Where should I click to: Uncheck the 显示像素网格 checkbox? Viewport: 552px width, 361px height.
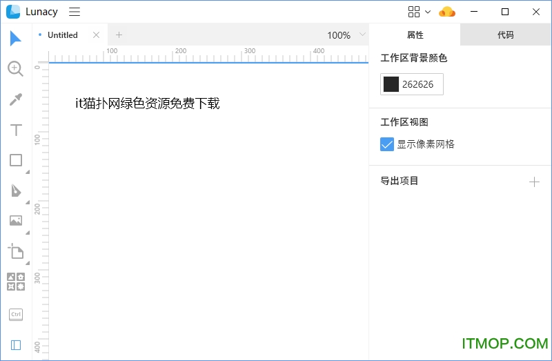tap(387, 144)
